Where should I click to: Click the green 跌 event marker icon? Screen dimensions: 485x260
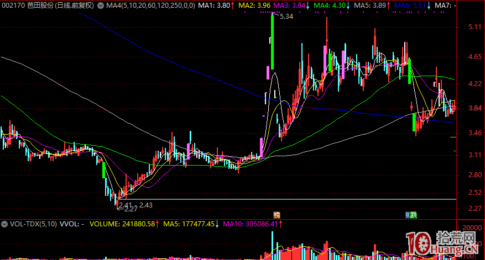pos(414,215)
